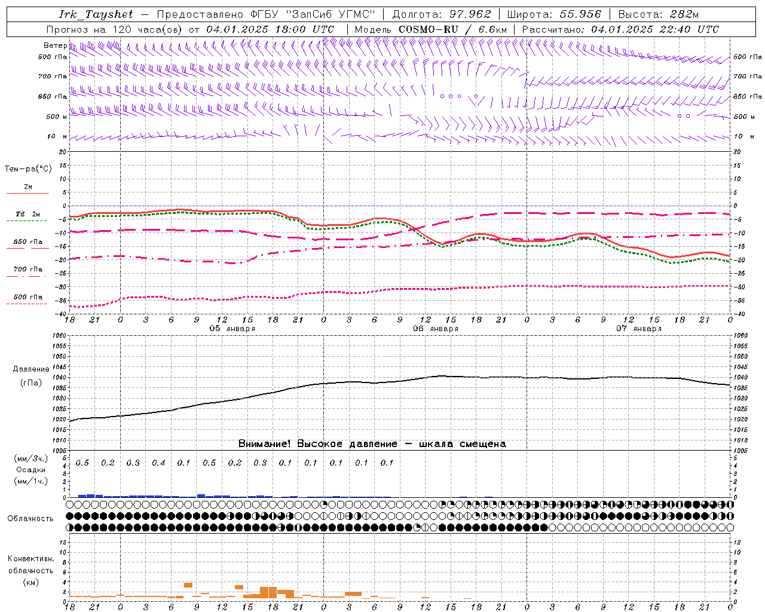Viewport: 765px width, 612px height.
Task: Click the 'Широта: 55.956' latitude value
Action: [554, 14]
